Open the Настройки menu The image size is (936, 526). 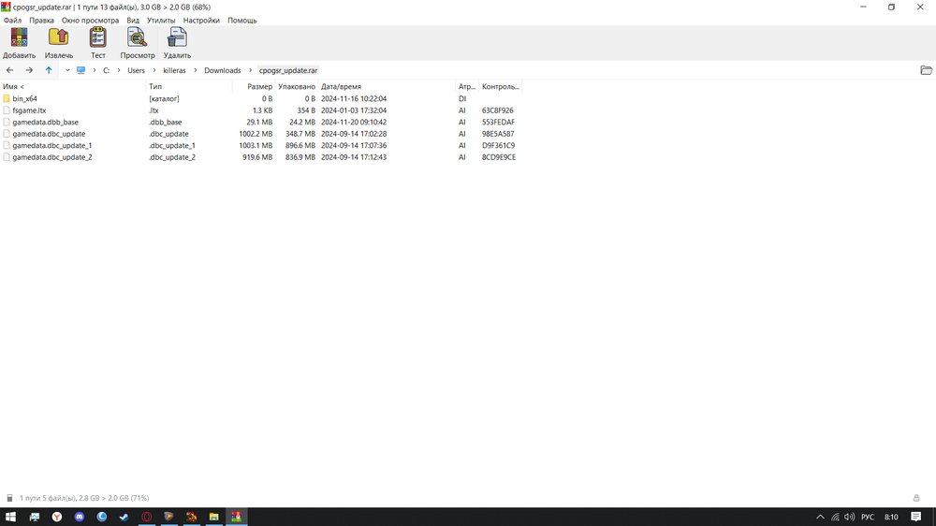[201, 21]
